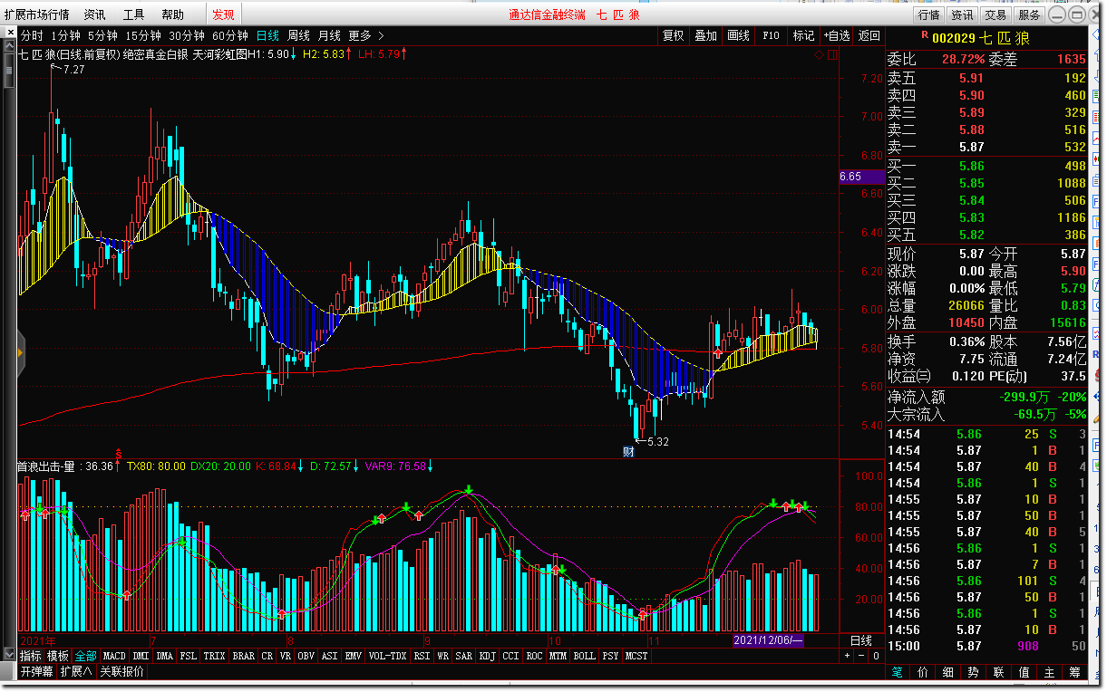Screen dimensions: 1107x692
Task: Apply the KDJ indicator
Action: click(487, 656)
